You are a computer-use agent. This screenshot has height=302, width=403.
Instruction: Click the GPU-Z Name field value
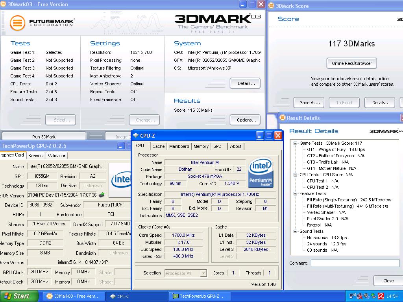pos(67,166)
